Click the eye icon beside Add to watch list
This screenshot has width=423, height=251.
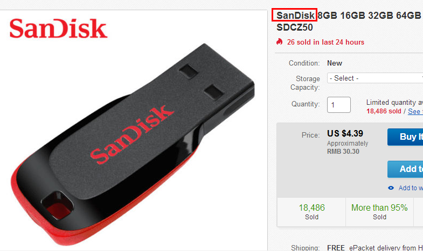click(x=391, y=188)
